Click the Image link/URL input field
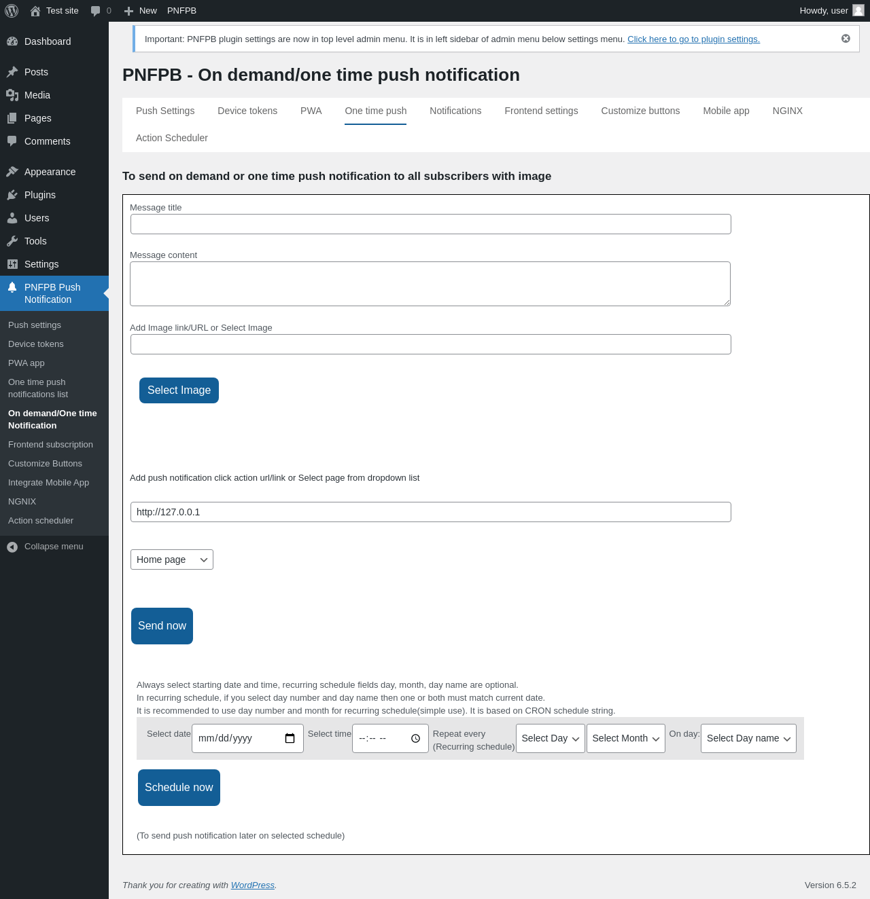Image resolution: width=870 pixels, height=899 pixels. [x=431, y=344]
